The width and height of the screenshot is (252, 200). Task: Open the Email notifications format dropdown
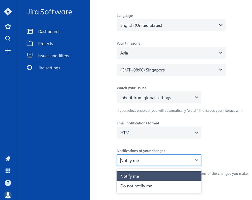tap(159, 132)
